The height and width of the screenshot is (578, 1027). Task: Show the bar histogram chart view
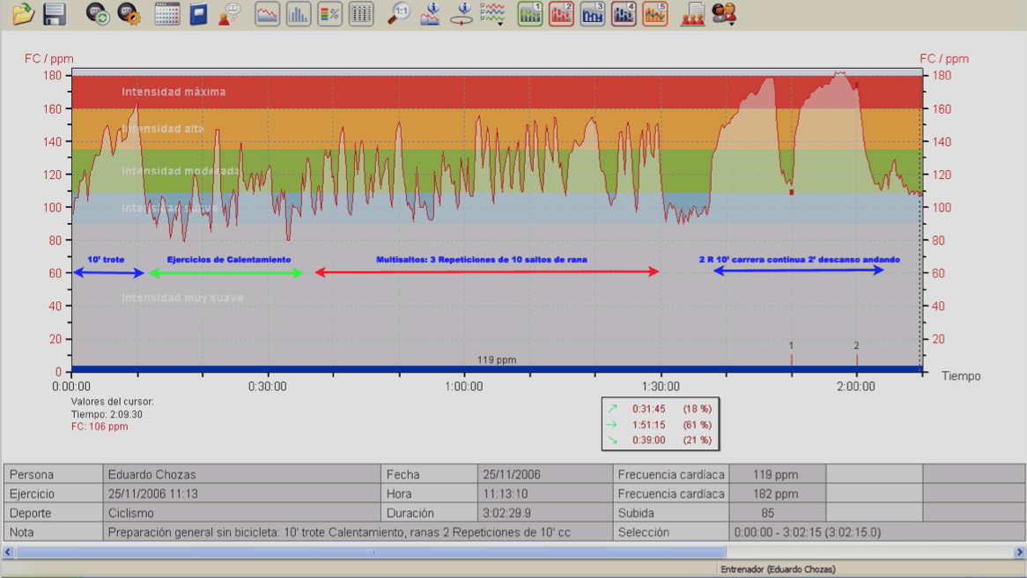click(299, 13)
